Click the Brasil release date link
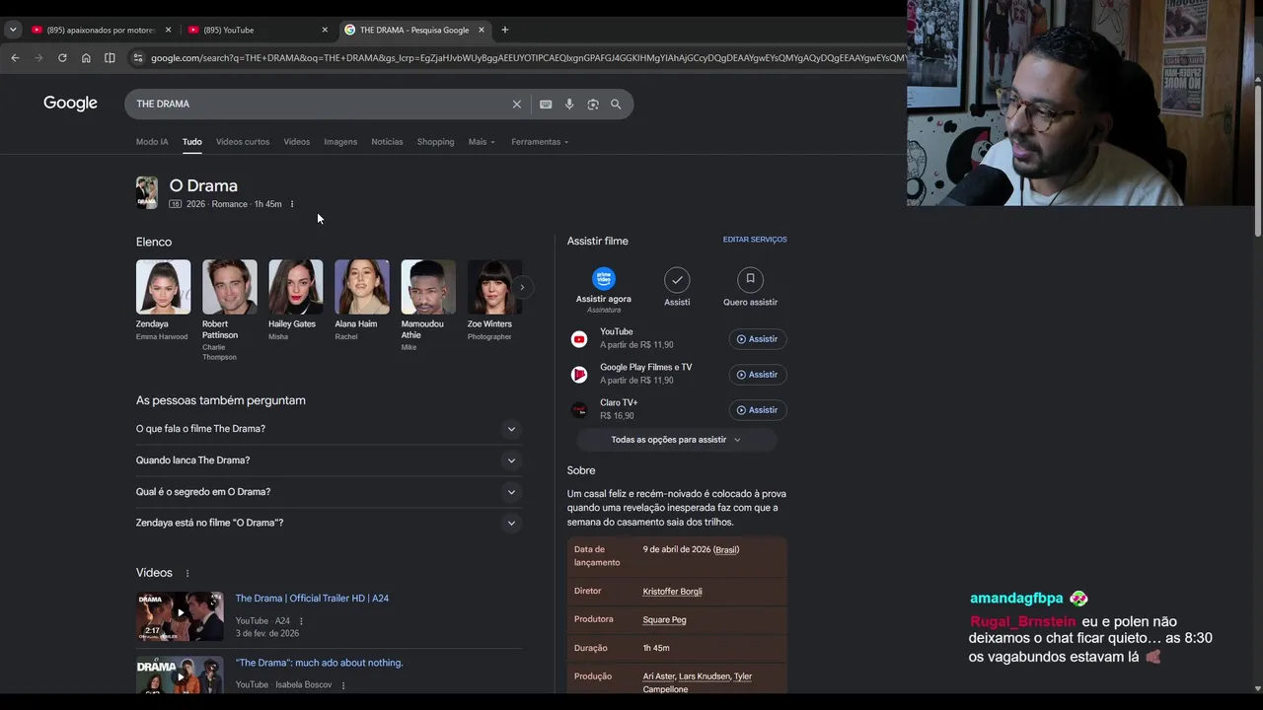Viewport: 1263px width, 710px height. [x=726, y=550]
